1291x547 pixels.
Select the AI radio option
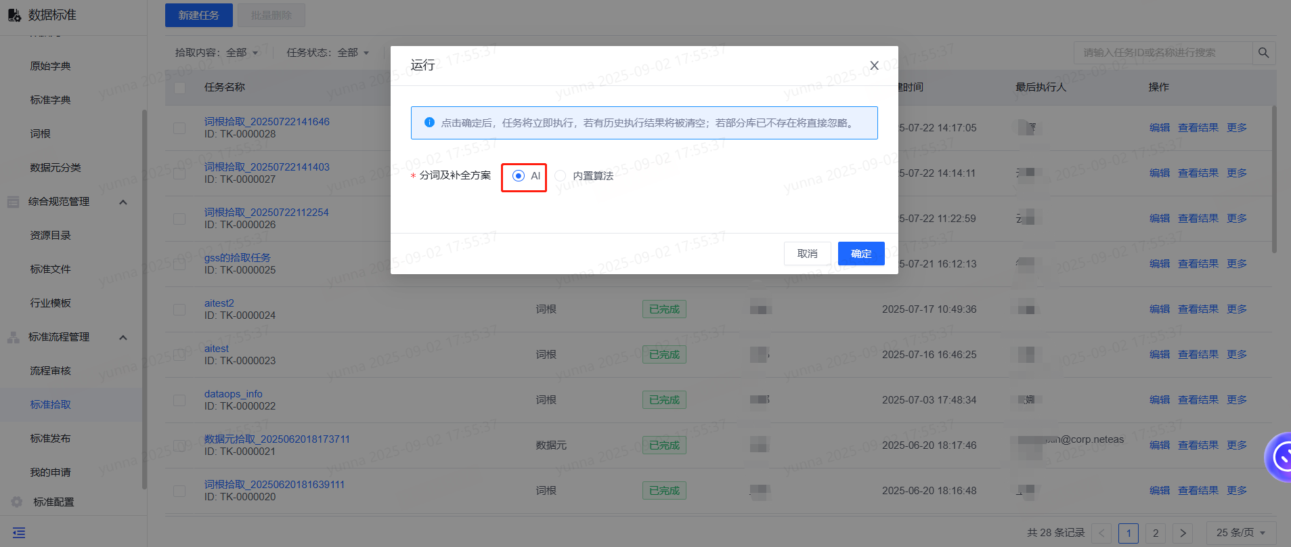[519, 176]
